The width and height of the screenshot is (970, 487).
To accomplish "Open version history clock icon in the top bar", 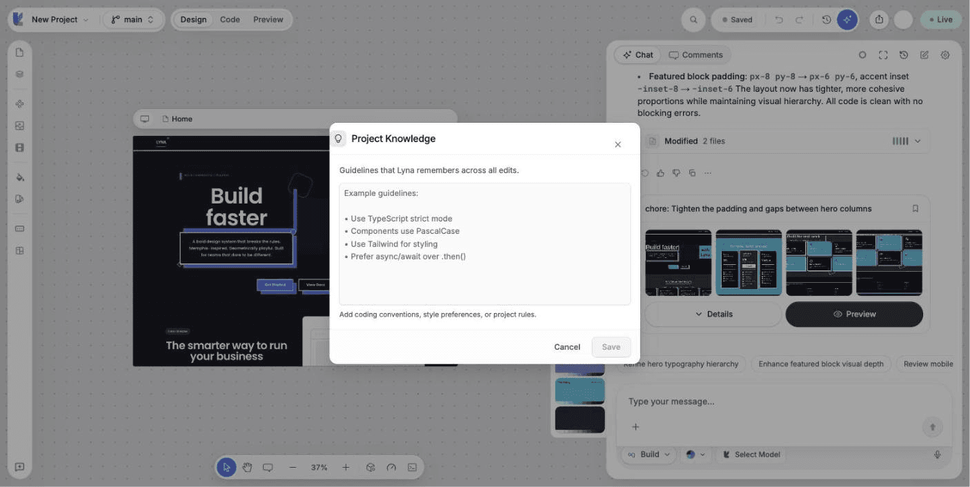I will tap(827, 19).
